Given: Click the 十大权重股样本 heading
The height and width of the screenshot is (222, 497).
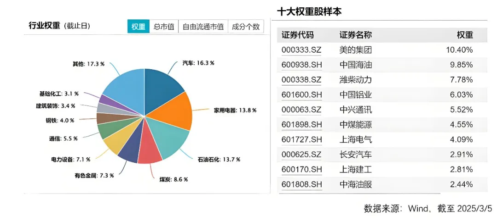Looking at the screenshot, I should [x=309, y=11].
